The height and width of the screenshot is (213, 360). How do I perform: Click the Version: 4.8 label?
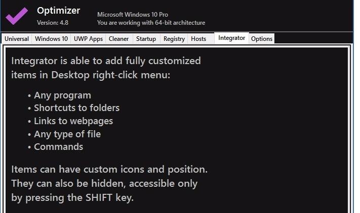(x=53, y=23)
